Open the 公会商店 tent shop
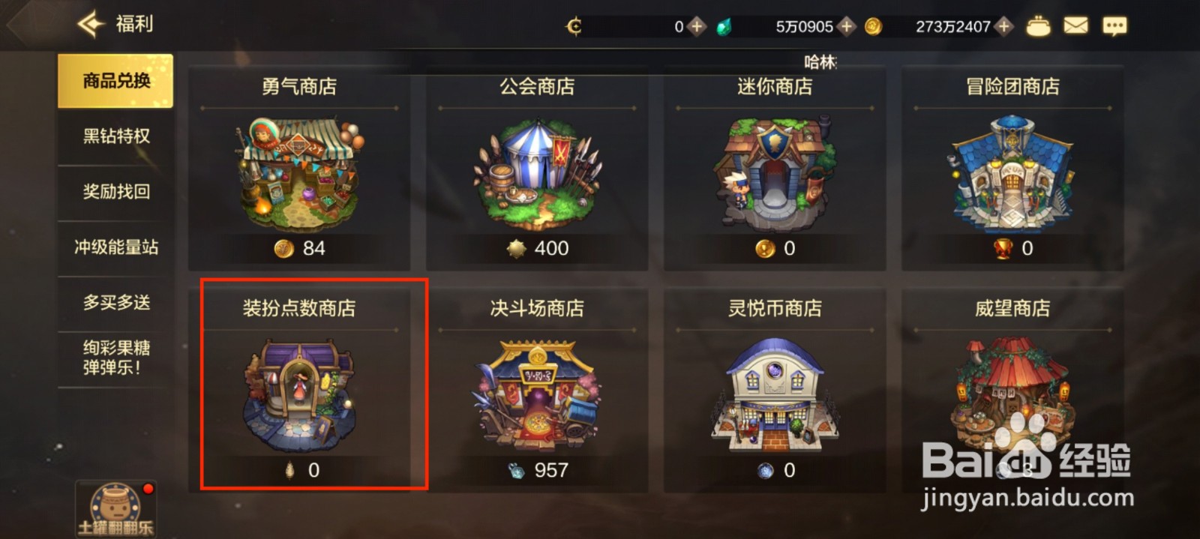This screenshot has width=1200, height=539. click(537, 169)
